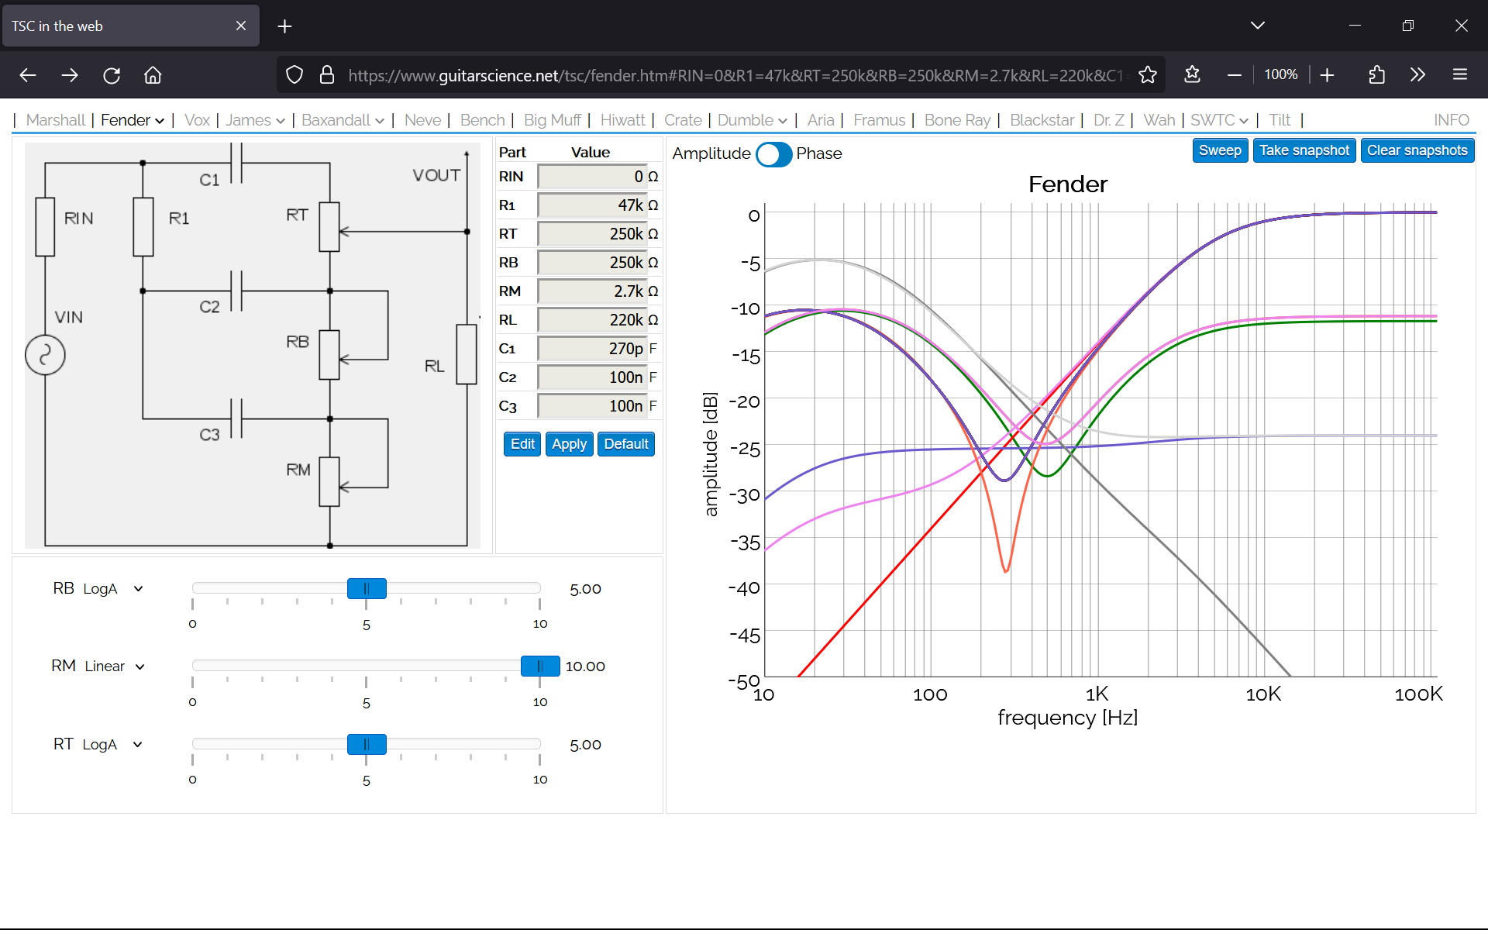Open a new browser tab
This screenshot has height=930, width=1488.
[x=284, y=26]
